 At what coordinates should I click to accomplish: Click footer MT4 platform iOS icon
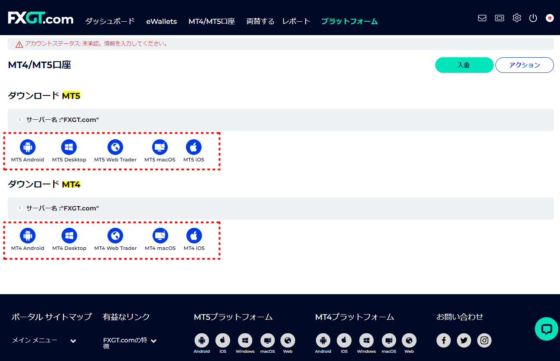(344, 341)
